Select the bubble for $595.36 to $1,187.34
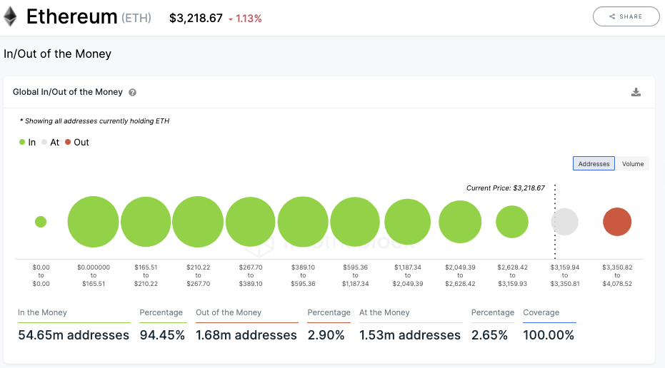This screenshot has height=368, width=665. pyautogui.click(x=355, y=222)
